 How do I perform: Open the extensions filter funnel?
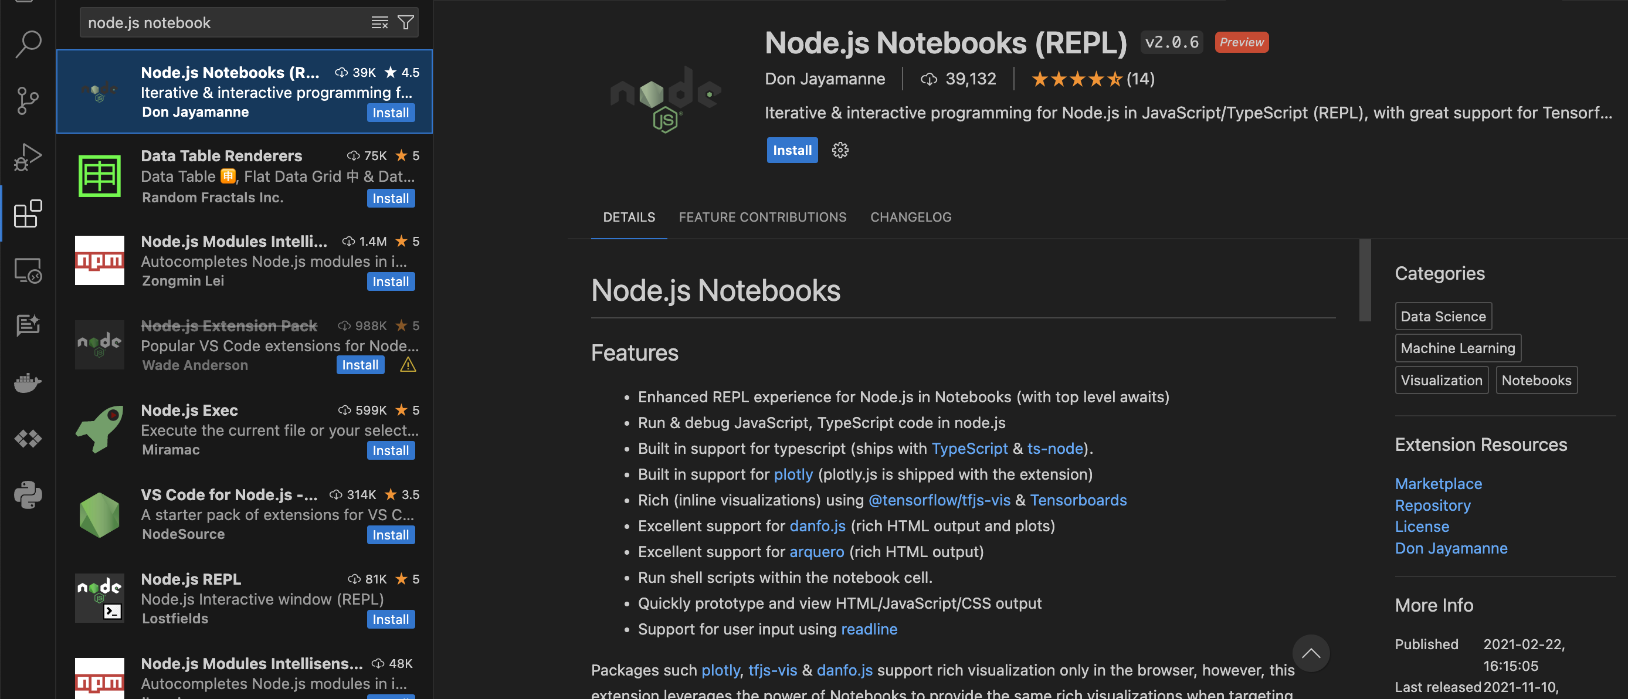tap(406, 23)
